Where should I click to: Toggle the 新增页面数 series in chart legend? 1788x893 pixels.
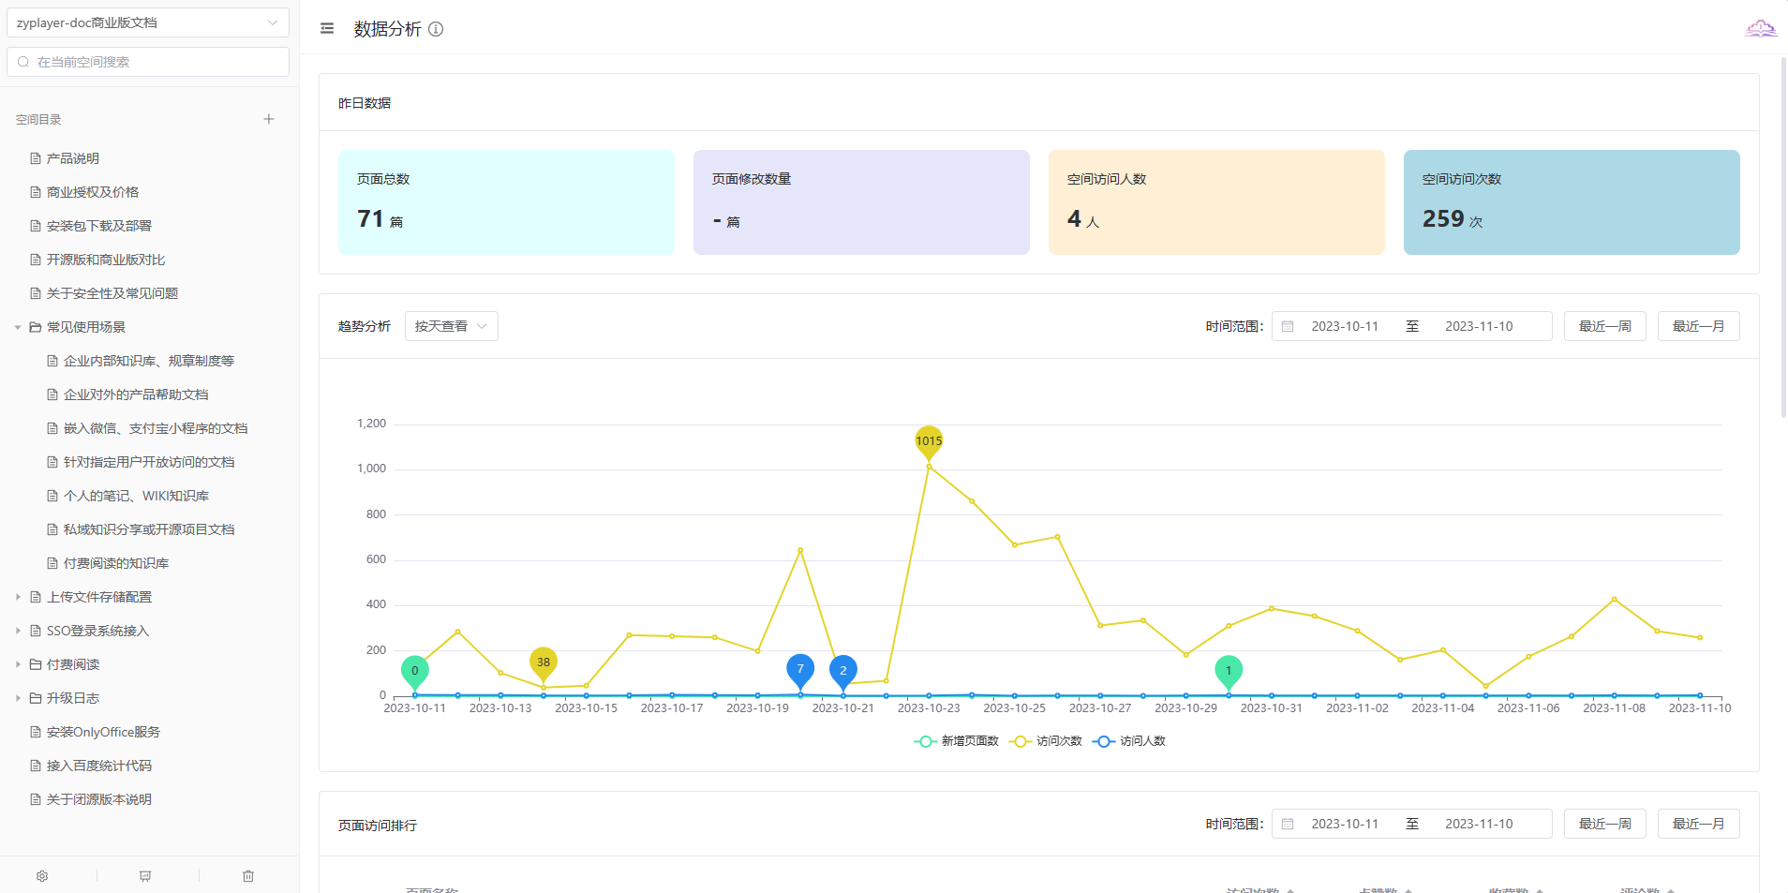(x=957, y=741)
